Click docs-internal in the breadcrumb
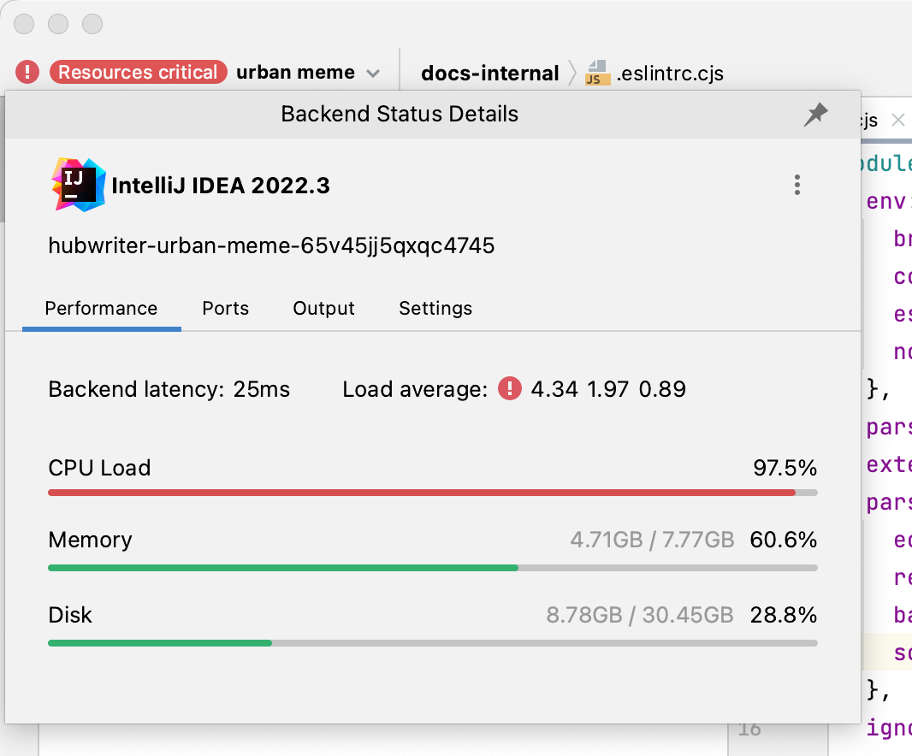912x756 pixels. pos(489,73)
